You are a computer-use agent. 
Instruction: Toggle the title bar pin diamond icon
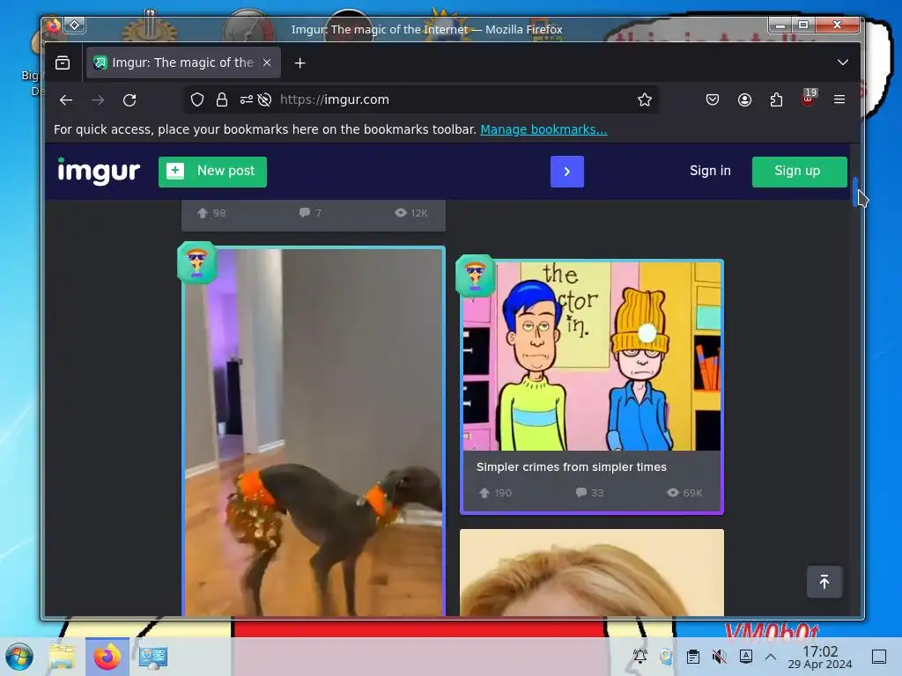(75, 25)
